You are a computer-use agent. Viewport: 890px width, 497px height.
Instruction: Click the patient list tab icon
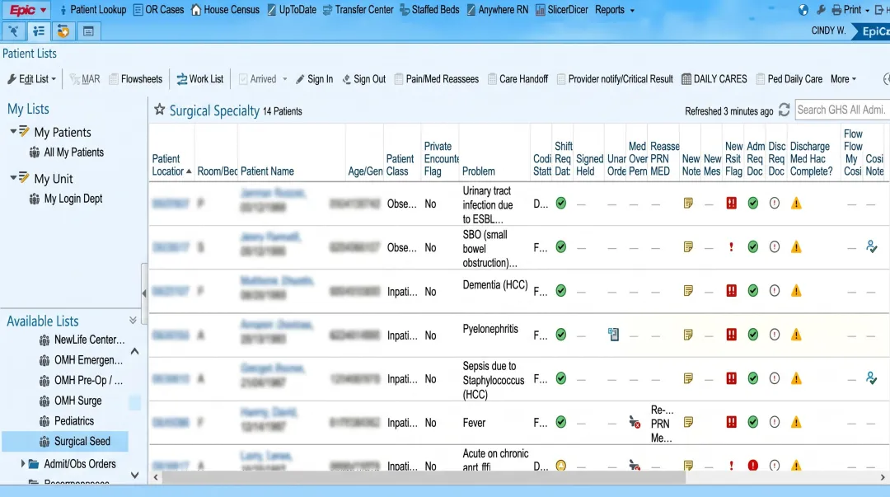tap(39, 31)
